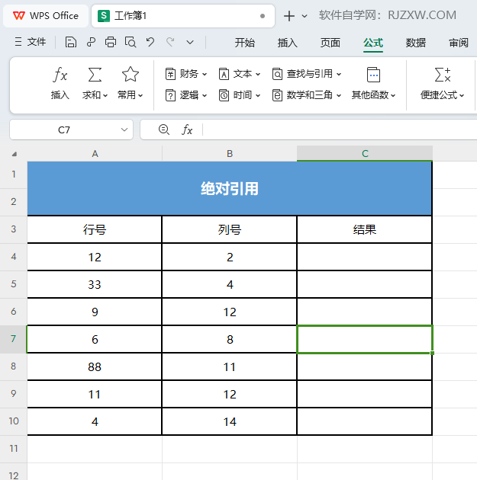Viewport: 477px width, 480px height.
Task: Click inside the formula bar input
Action: click(x=340, y=130)
